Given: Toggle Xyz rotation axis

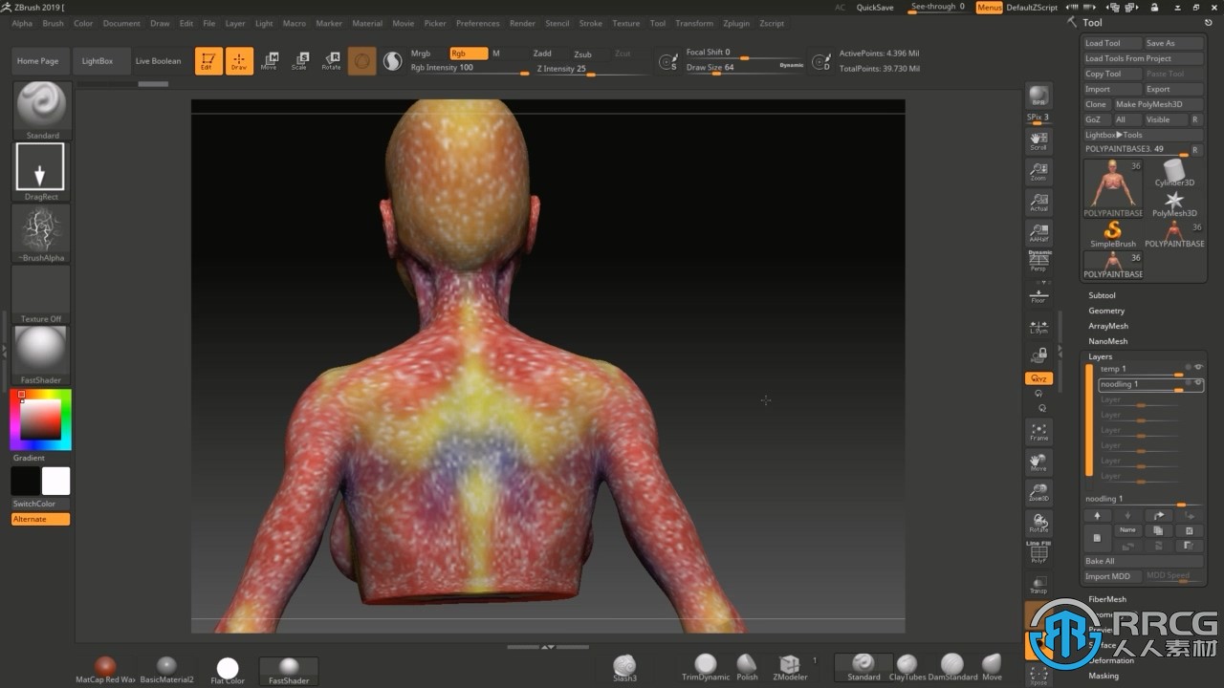Looking at the screenshot, I should pos(1038,378).
